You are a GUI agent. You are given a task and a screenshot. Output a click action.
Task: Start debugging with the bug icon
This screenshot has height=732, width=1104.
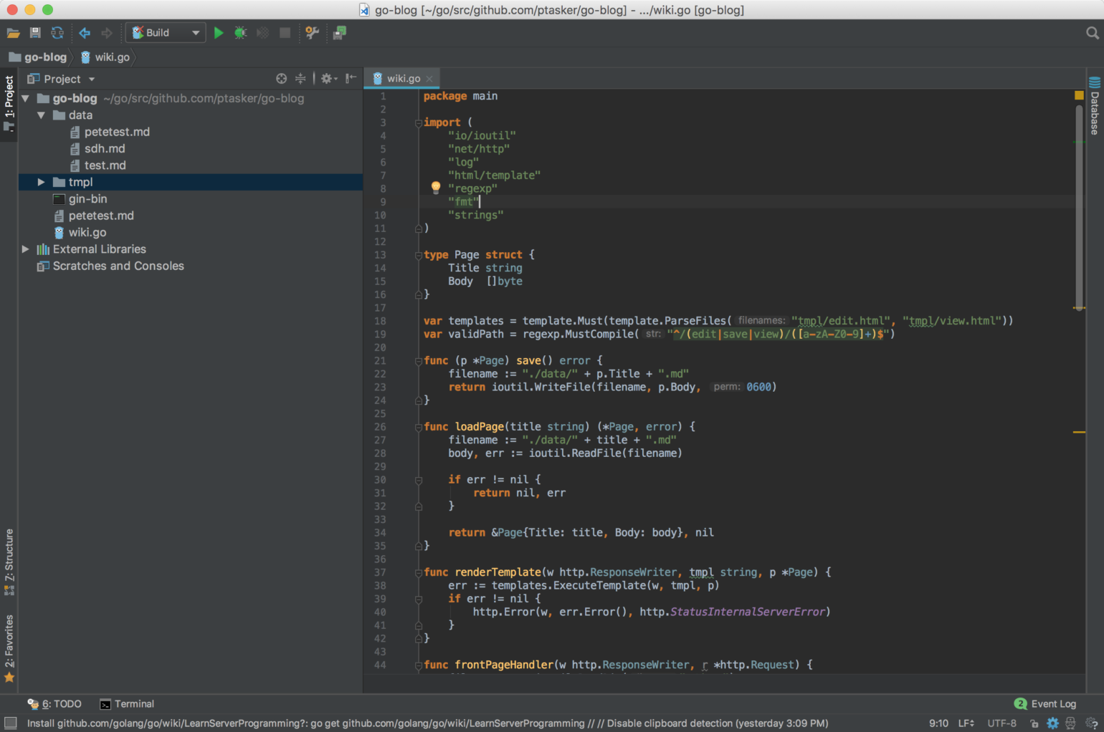tap(241, 33)
